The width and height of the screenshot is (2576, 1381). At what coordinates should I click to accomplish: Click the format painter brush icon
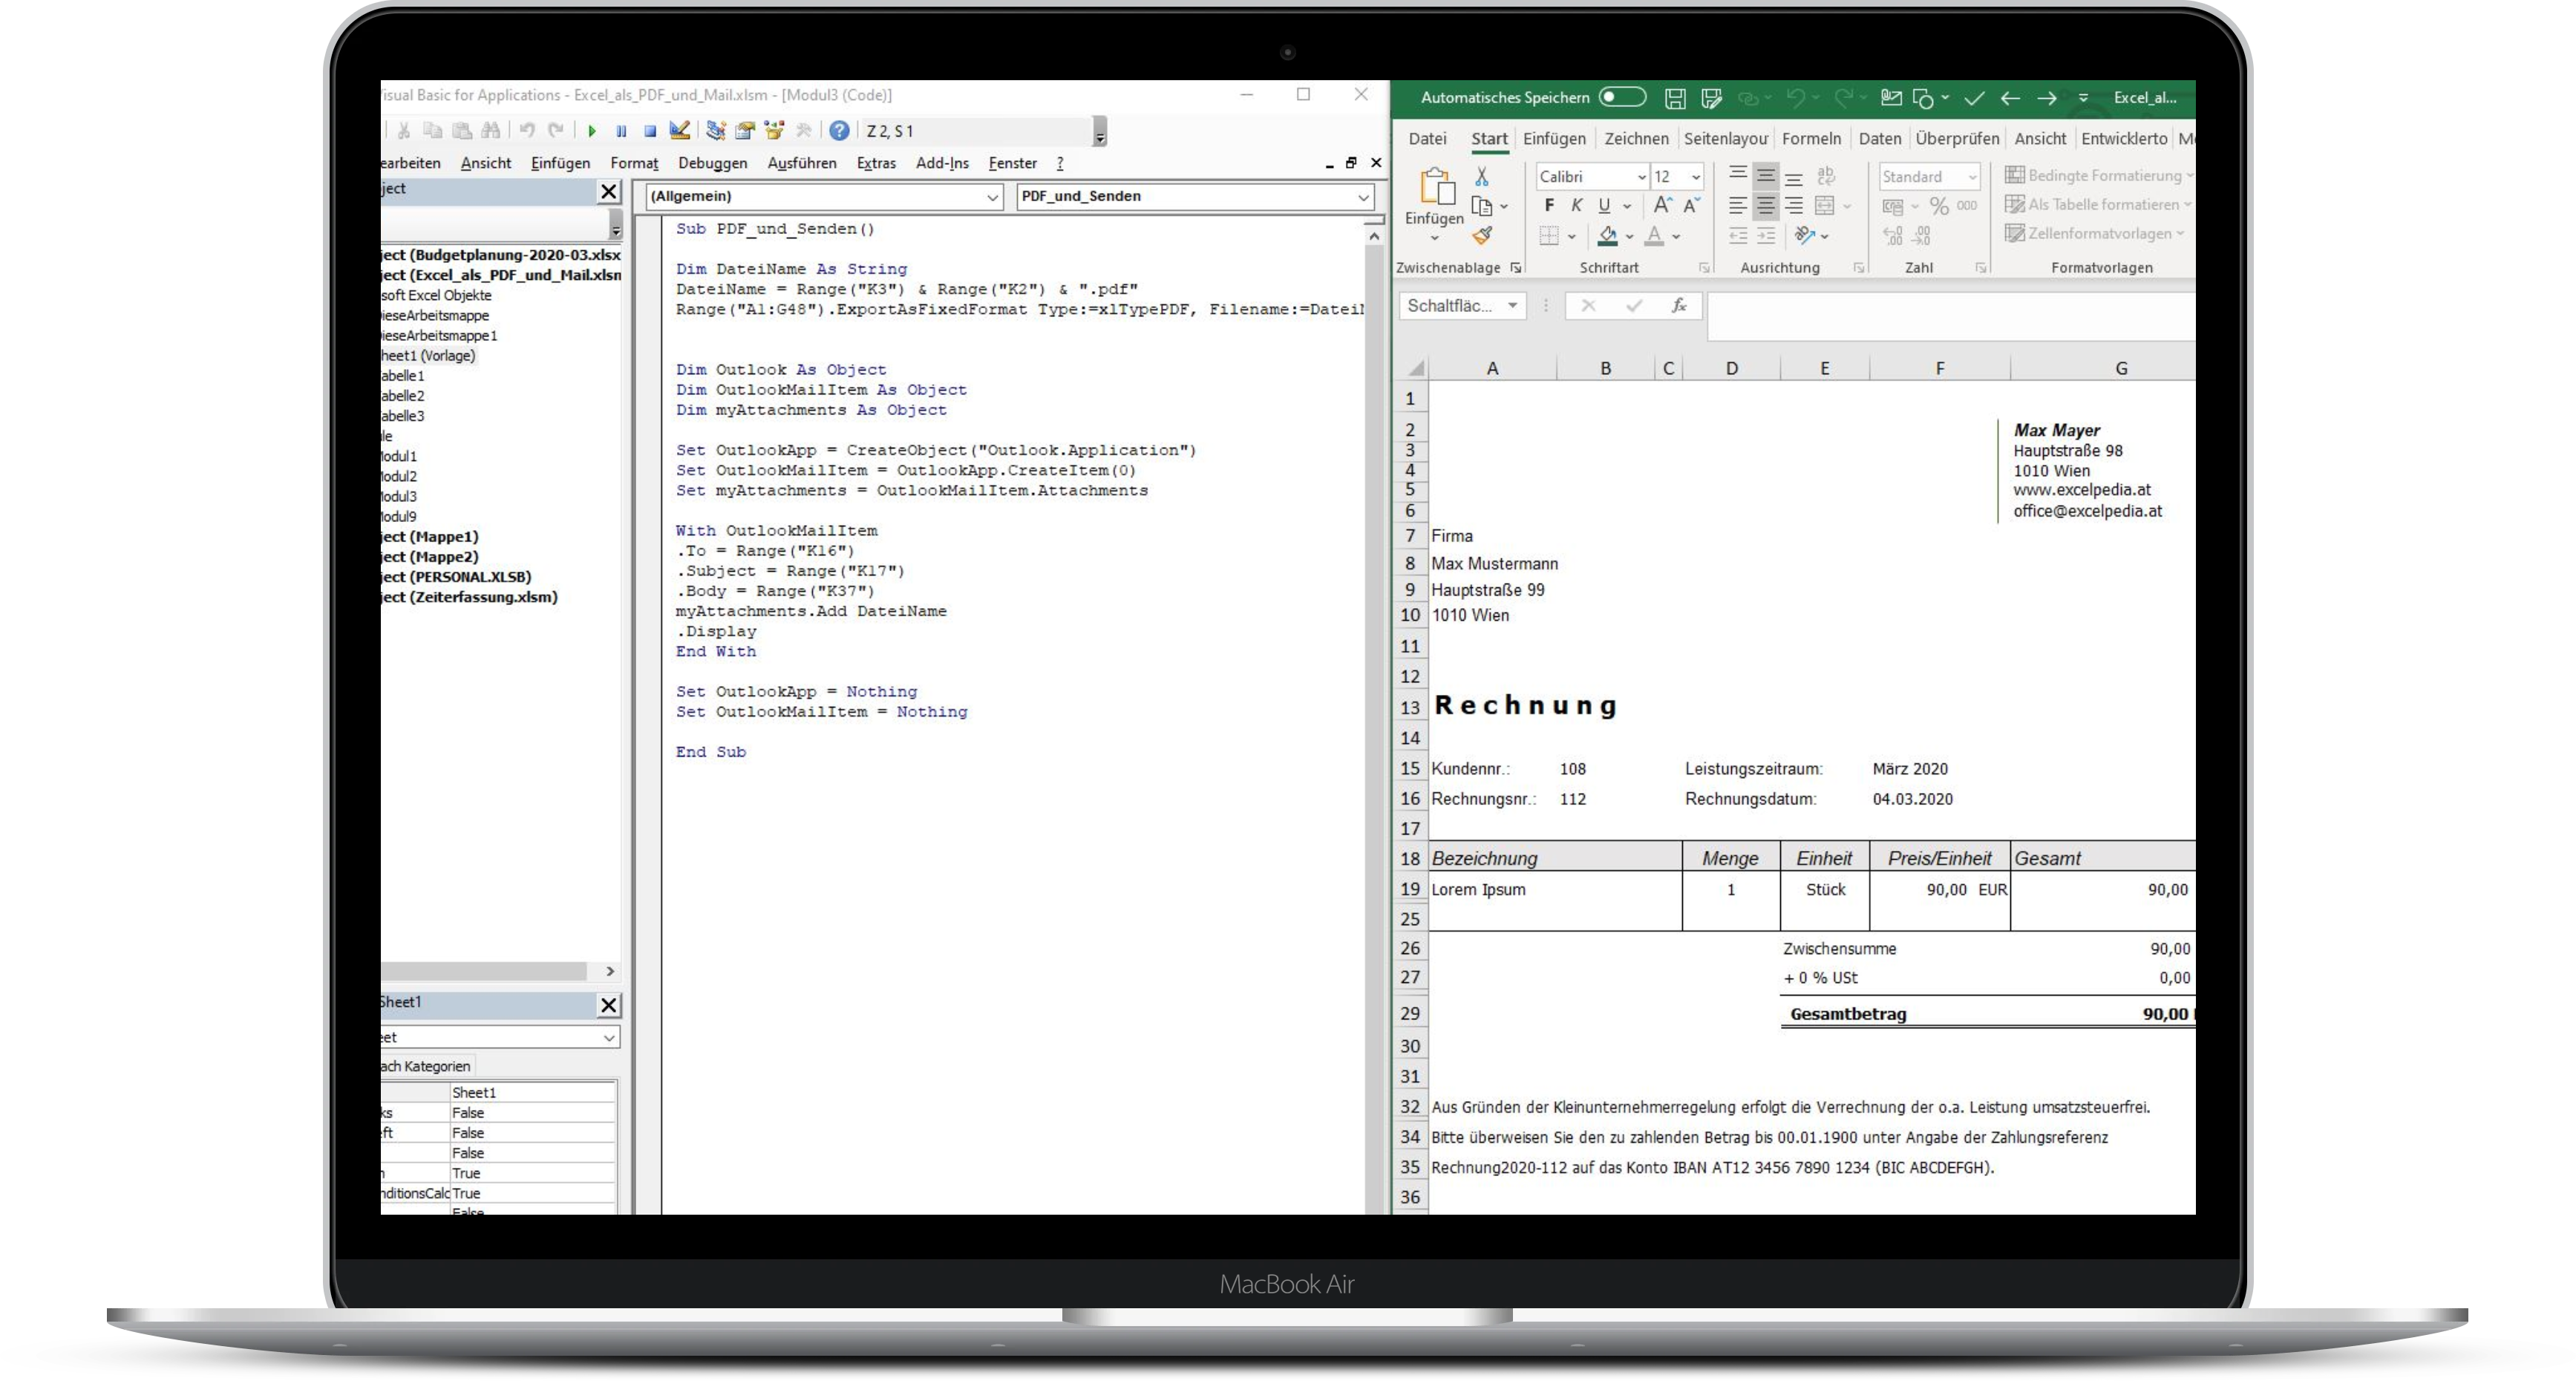1483,236
